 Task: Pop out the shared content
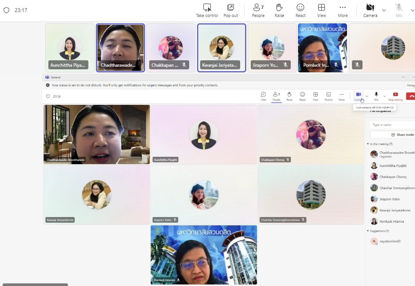point(230,11)
